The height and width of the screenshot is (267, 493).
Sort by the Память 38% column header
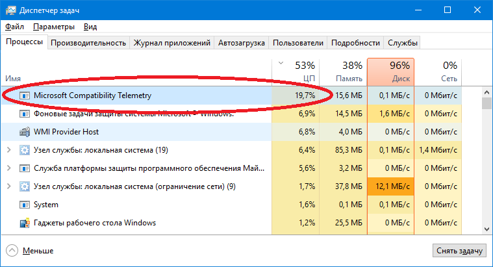(343, 72)
